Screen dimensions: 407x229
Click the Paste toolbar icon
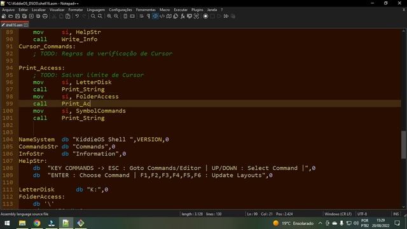[68, 16]
